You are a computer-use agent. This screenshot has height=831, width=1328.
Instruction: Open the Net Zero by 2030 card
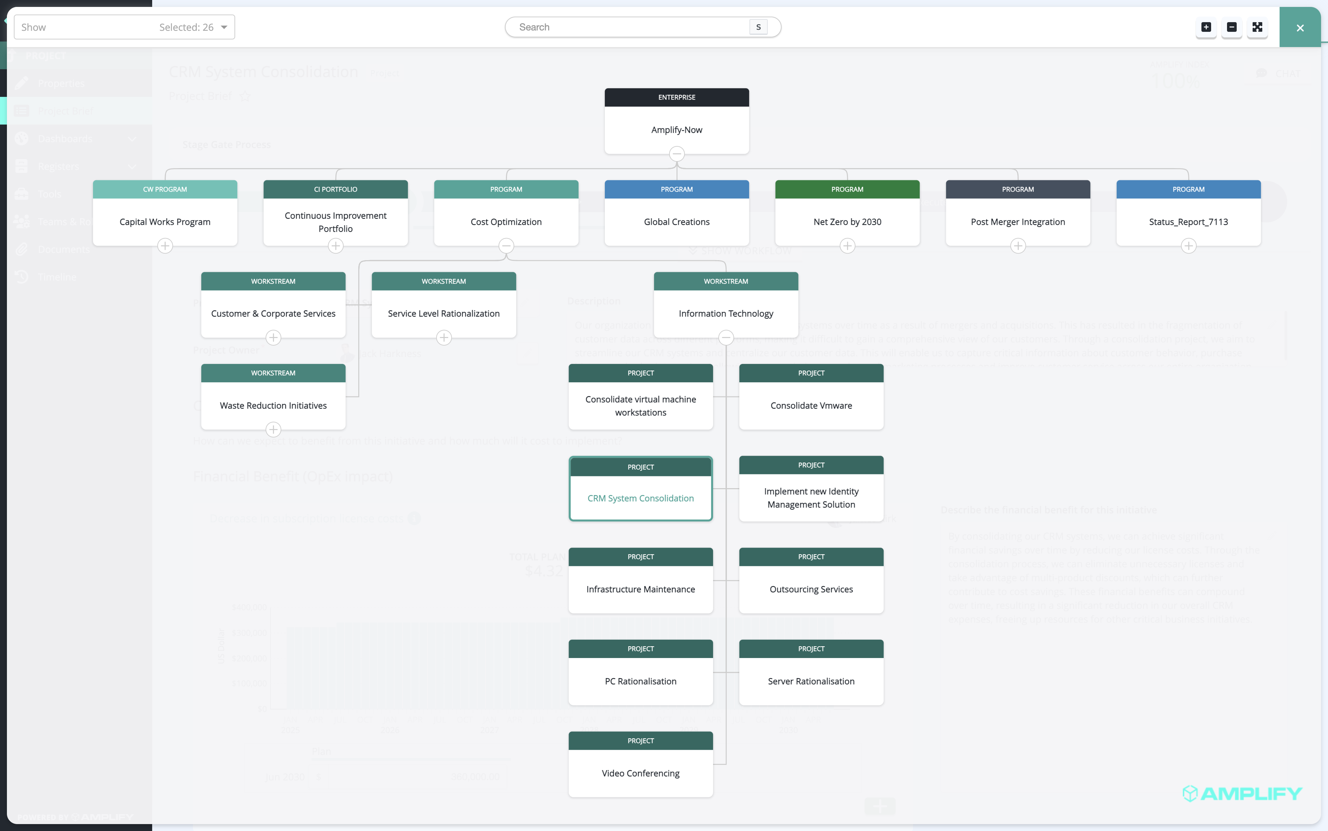pos(847,213)
